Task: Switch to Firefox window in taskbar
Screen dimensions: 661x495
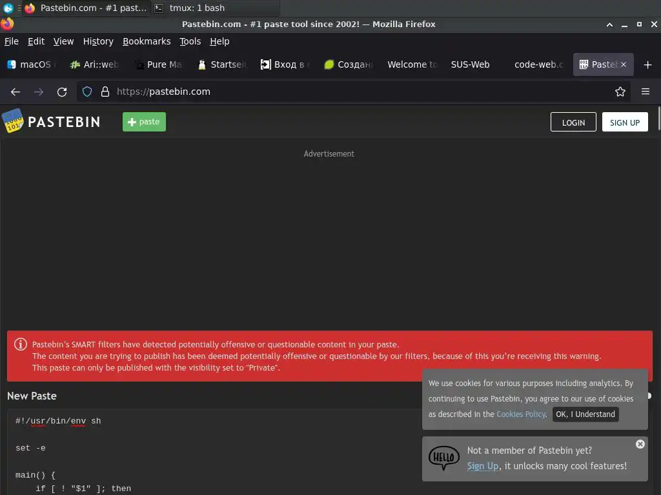Action: tap(86, 8)
